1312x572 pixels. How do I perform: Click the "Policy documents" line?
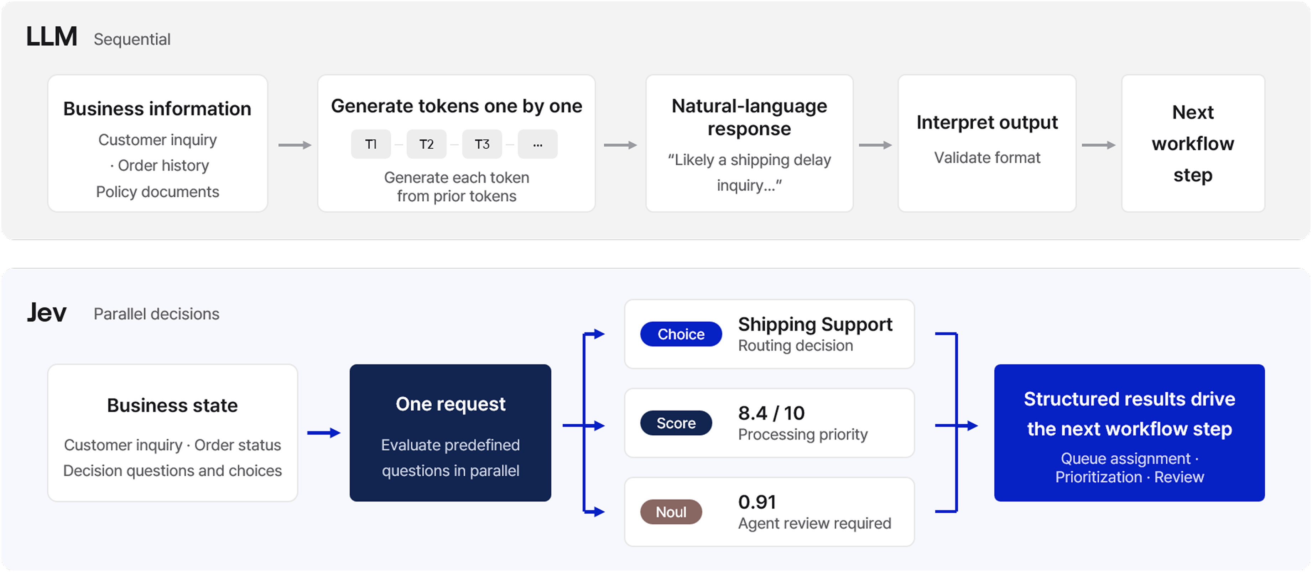(x=157, y=192)
